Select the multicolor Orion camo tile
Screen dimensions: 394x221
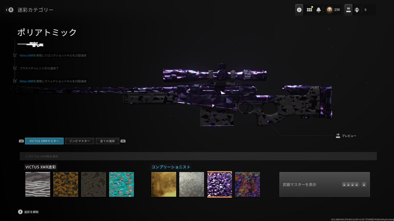pos(248,184)
